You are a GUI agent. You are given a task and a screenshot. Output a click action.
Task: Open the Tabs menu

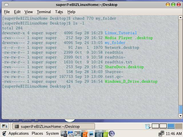click(59, 12)
